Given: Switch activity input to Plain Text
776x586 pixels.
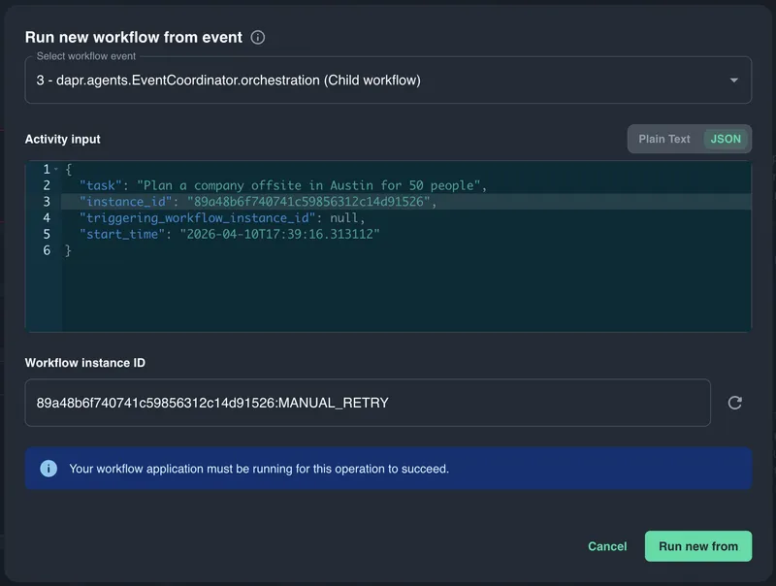Looking at the screenshot, I should (x=664, y=139).
